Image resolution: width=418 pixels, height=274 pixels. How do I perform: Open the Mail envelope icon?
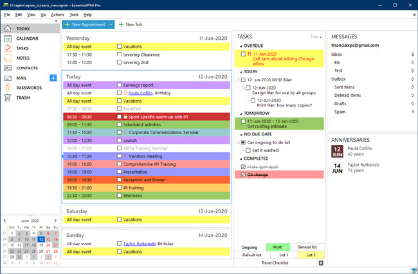(8, 78)
